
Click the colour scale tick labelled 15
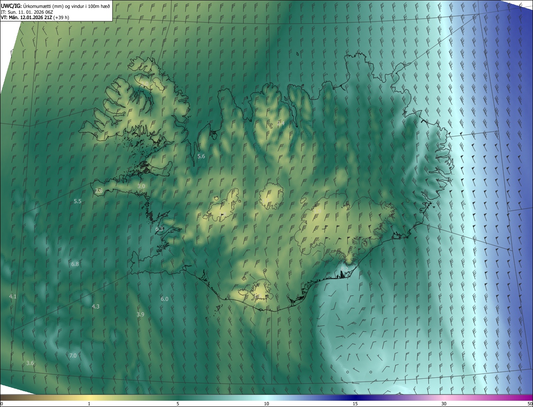tap(355, 404)
